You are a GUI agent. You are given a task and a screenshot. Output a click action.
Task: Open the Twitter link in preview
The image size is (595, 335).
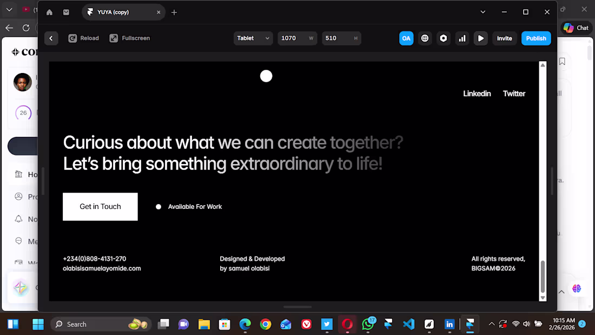point(514,94)
